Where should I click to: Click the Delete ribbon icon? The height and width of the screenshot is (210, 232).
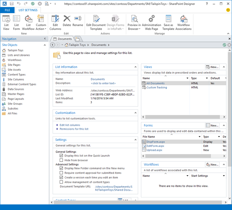pos(67,21)
